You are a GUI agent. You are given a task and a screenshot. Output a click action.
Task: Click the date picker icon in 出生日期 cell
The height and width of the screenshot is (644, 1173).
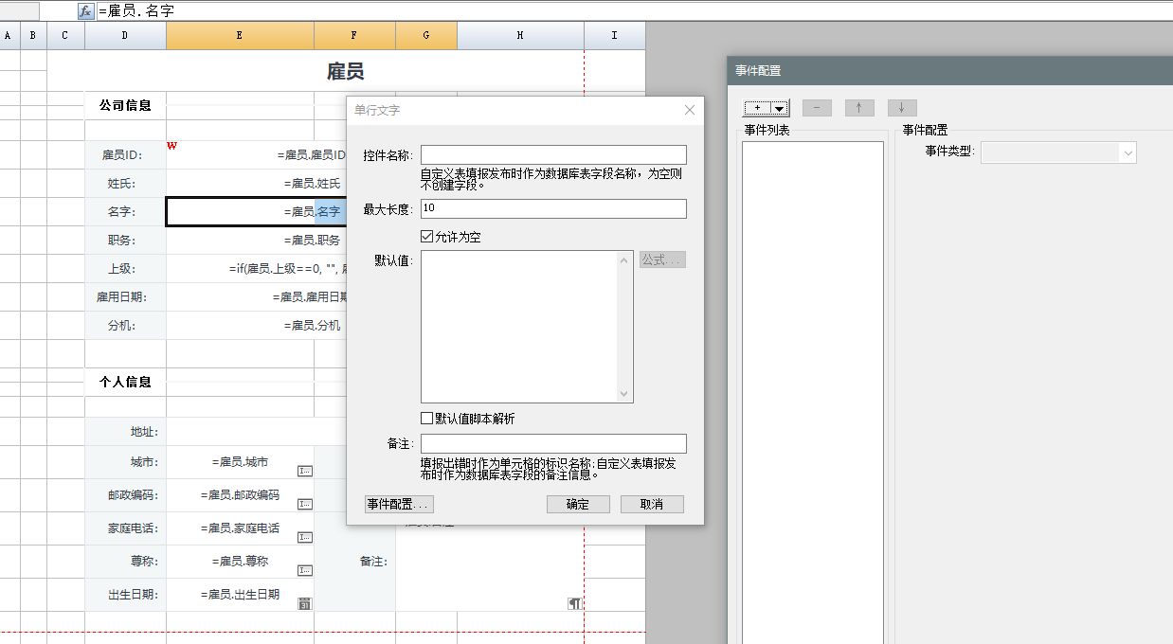tap(305, 603)
